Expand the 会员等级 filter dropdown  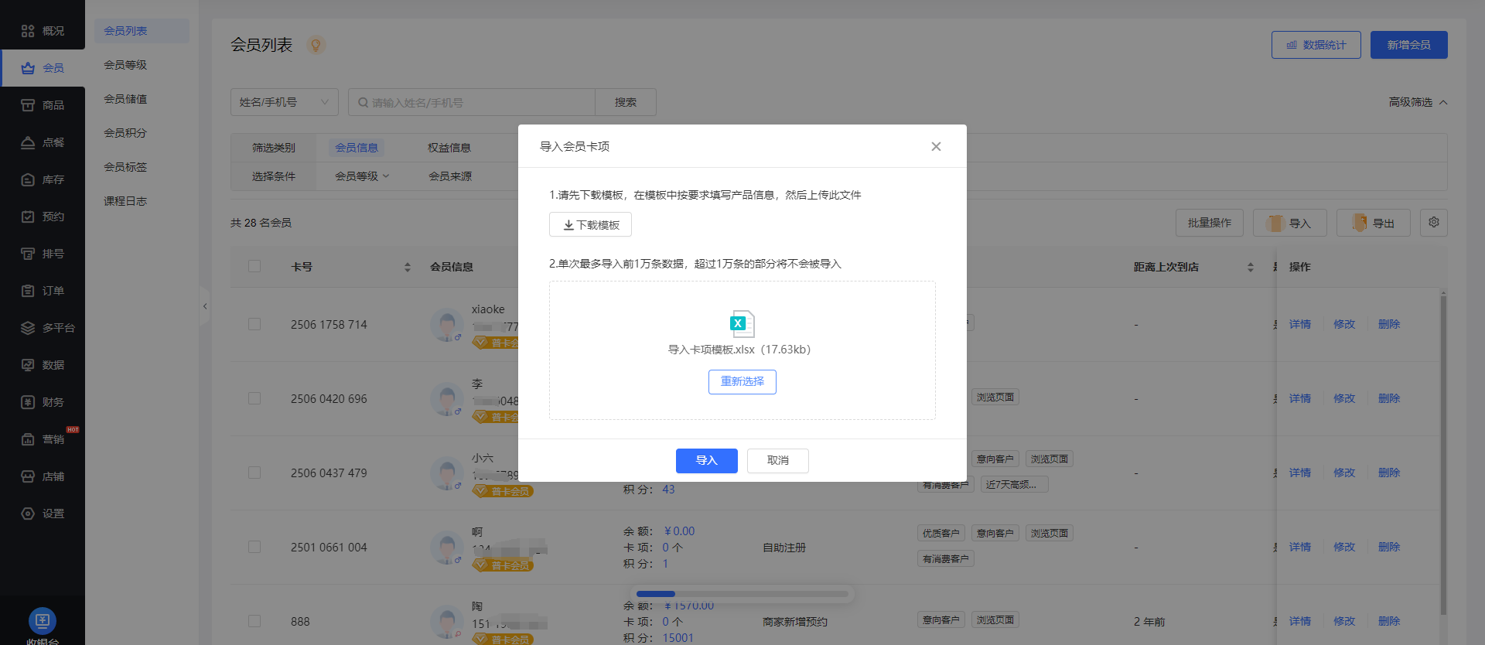click(x=361, y=176)
